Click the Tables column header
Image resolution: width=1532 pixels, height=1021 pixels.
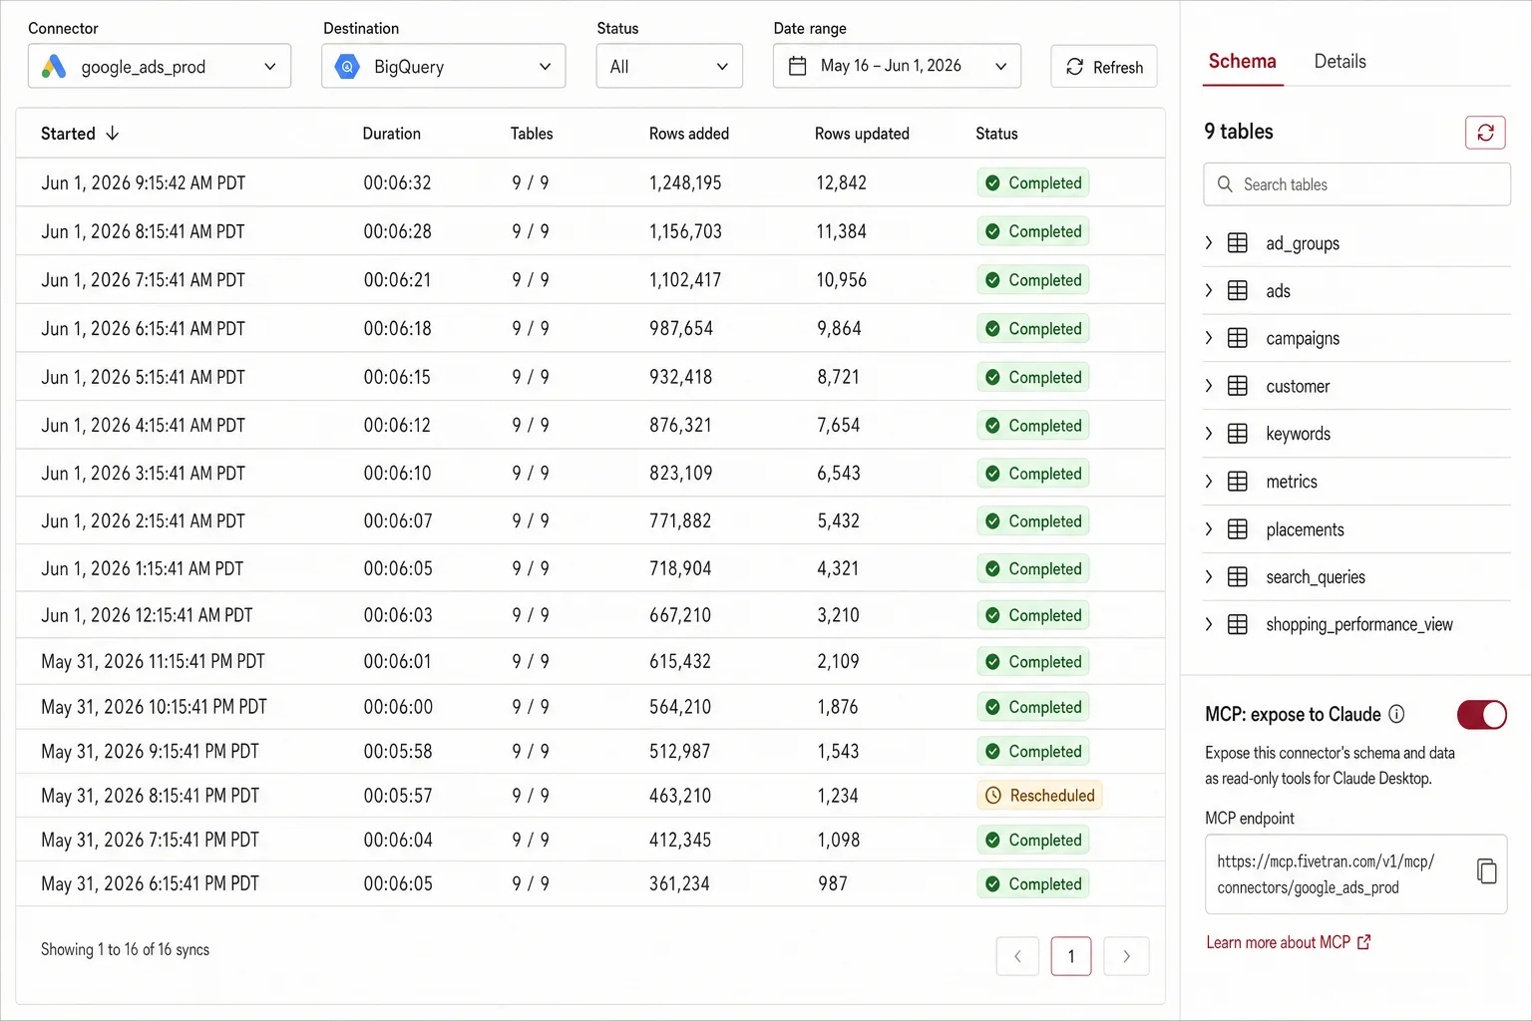(532, 134)
